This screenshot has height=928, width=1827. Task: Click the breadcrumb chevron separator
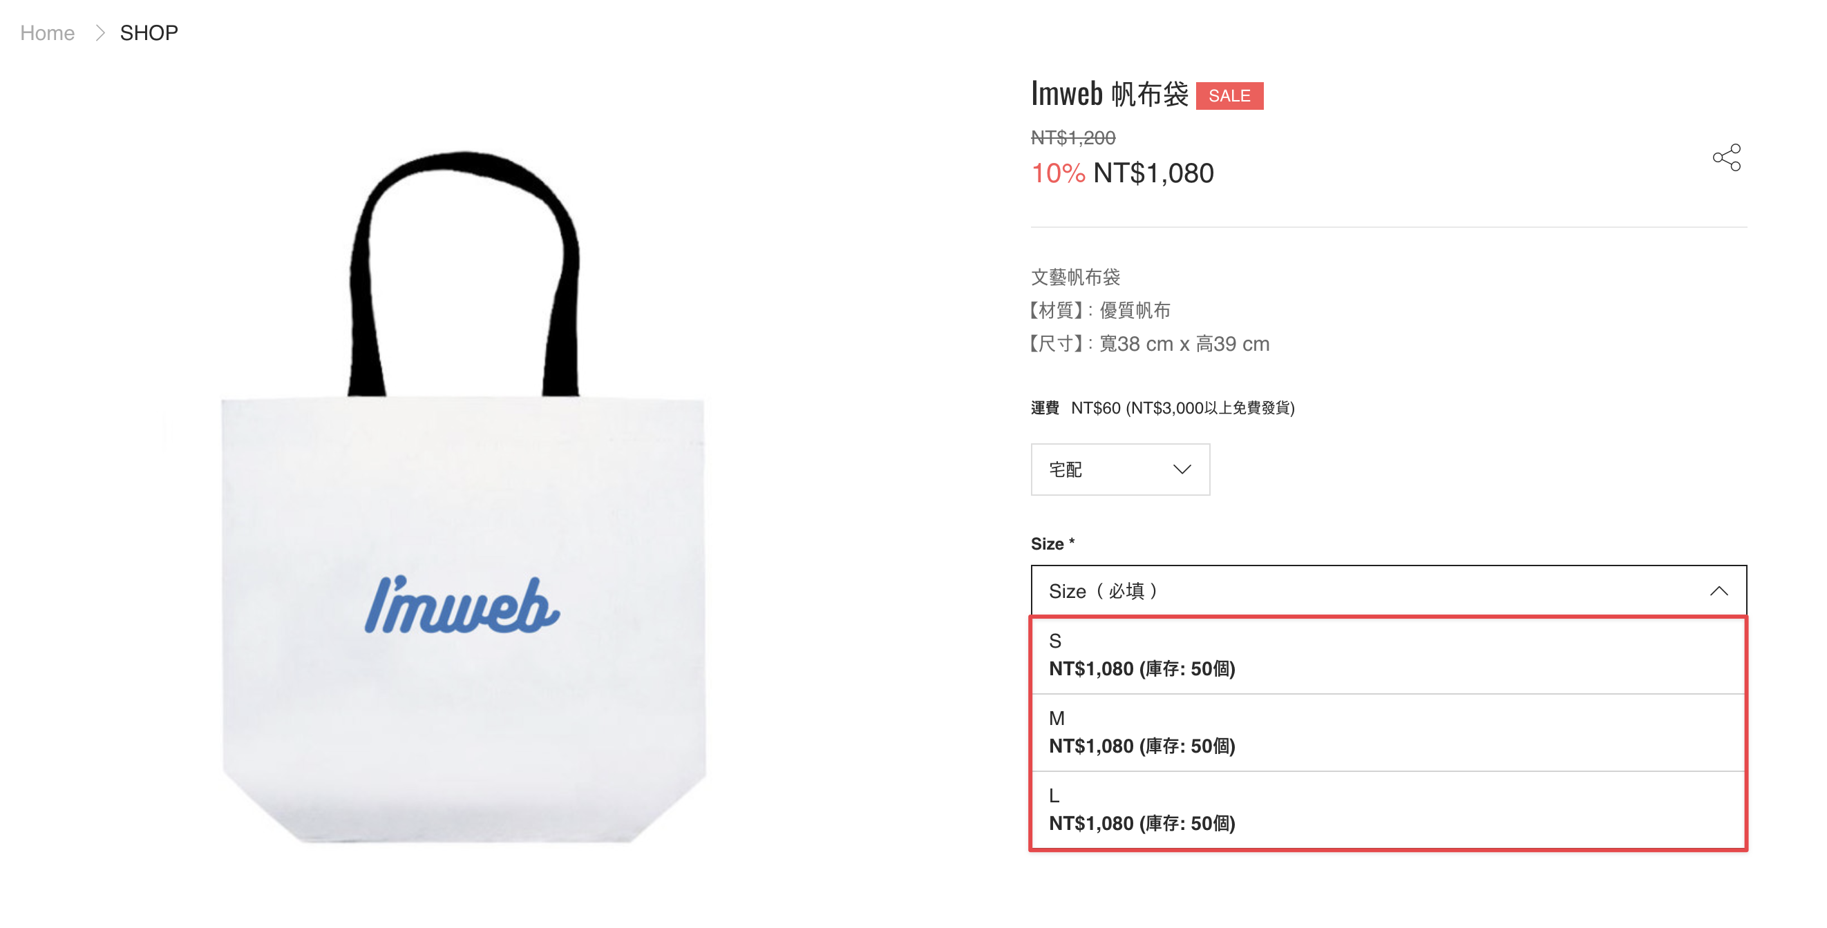pyautogui.click(x=100, y=32)
